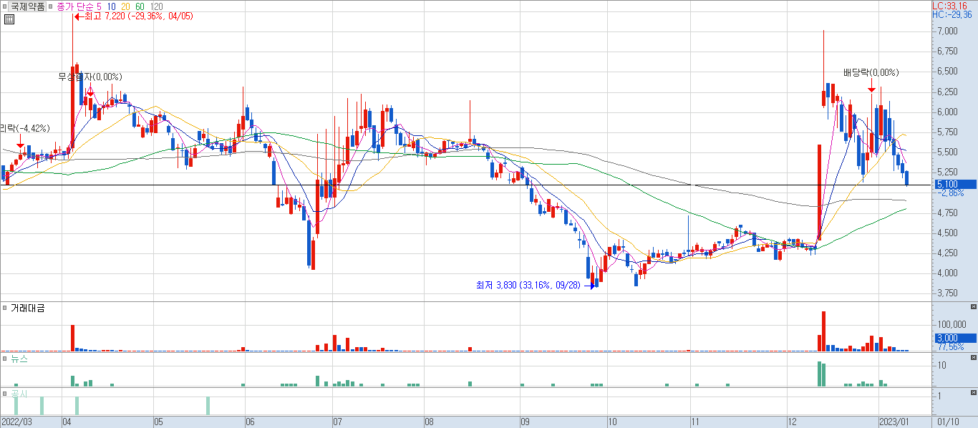Viewport: 978px width, 428px height.
Task: Select the 5-day moving average legend
Action: pos(99,6)
